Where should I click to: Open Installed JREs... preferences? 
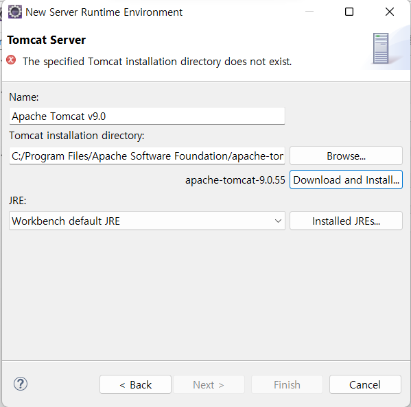tap(346, 221)
